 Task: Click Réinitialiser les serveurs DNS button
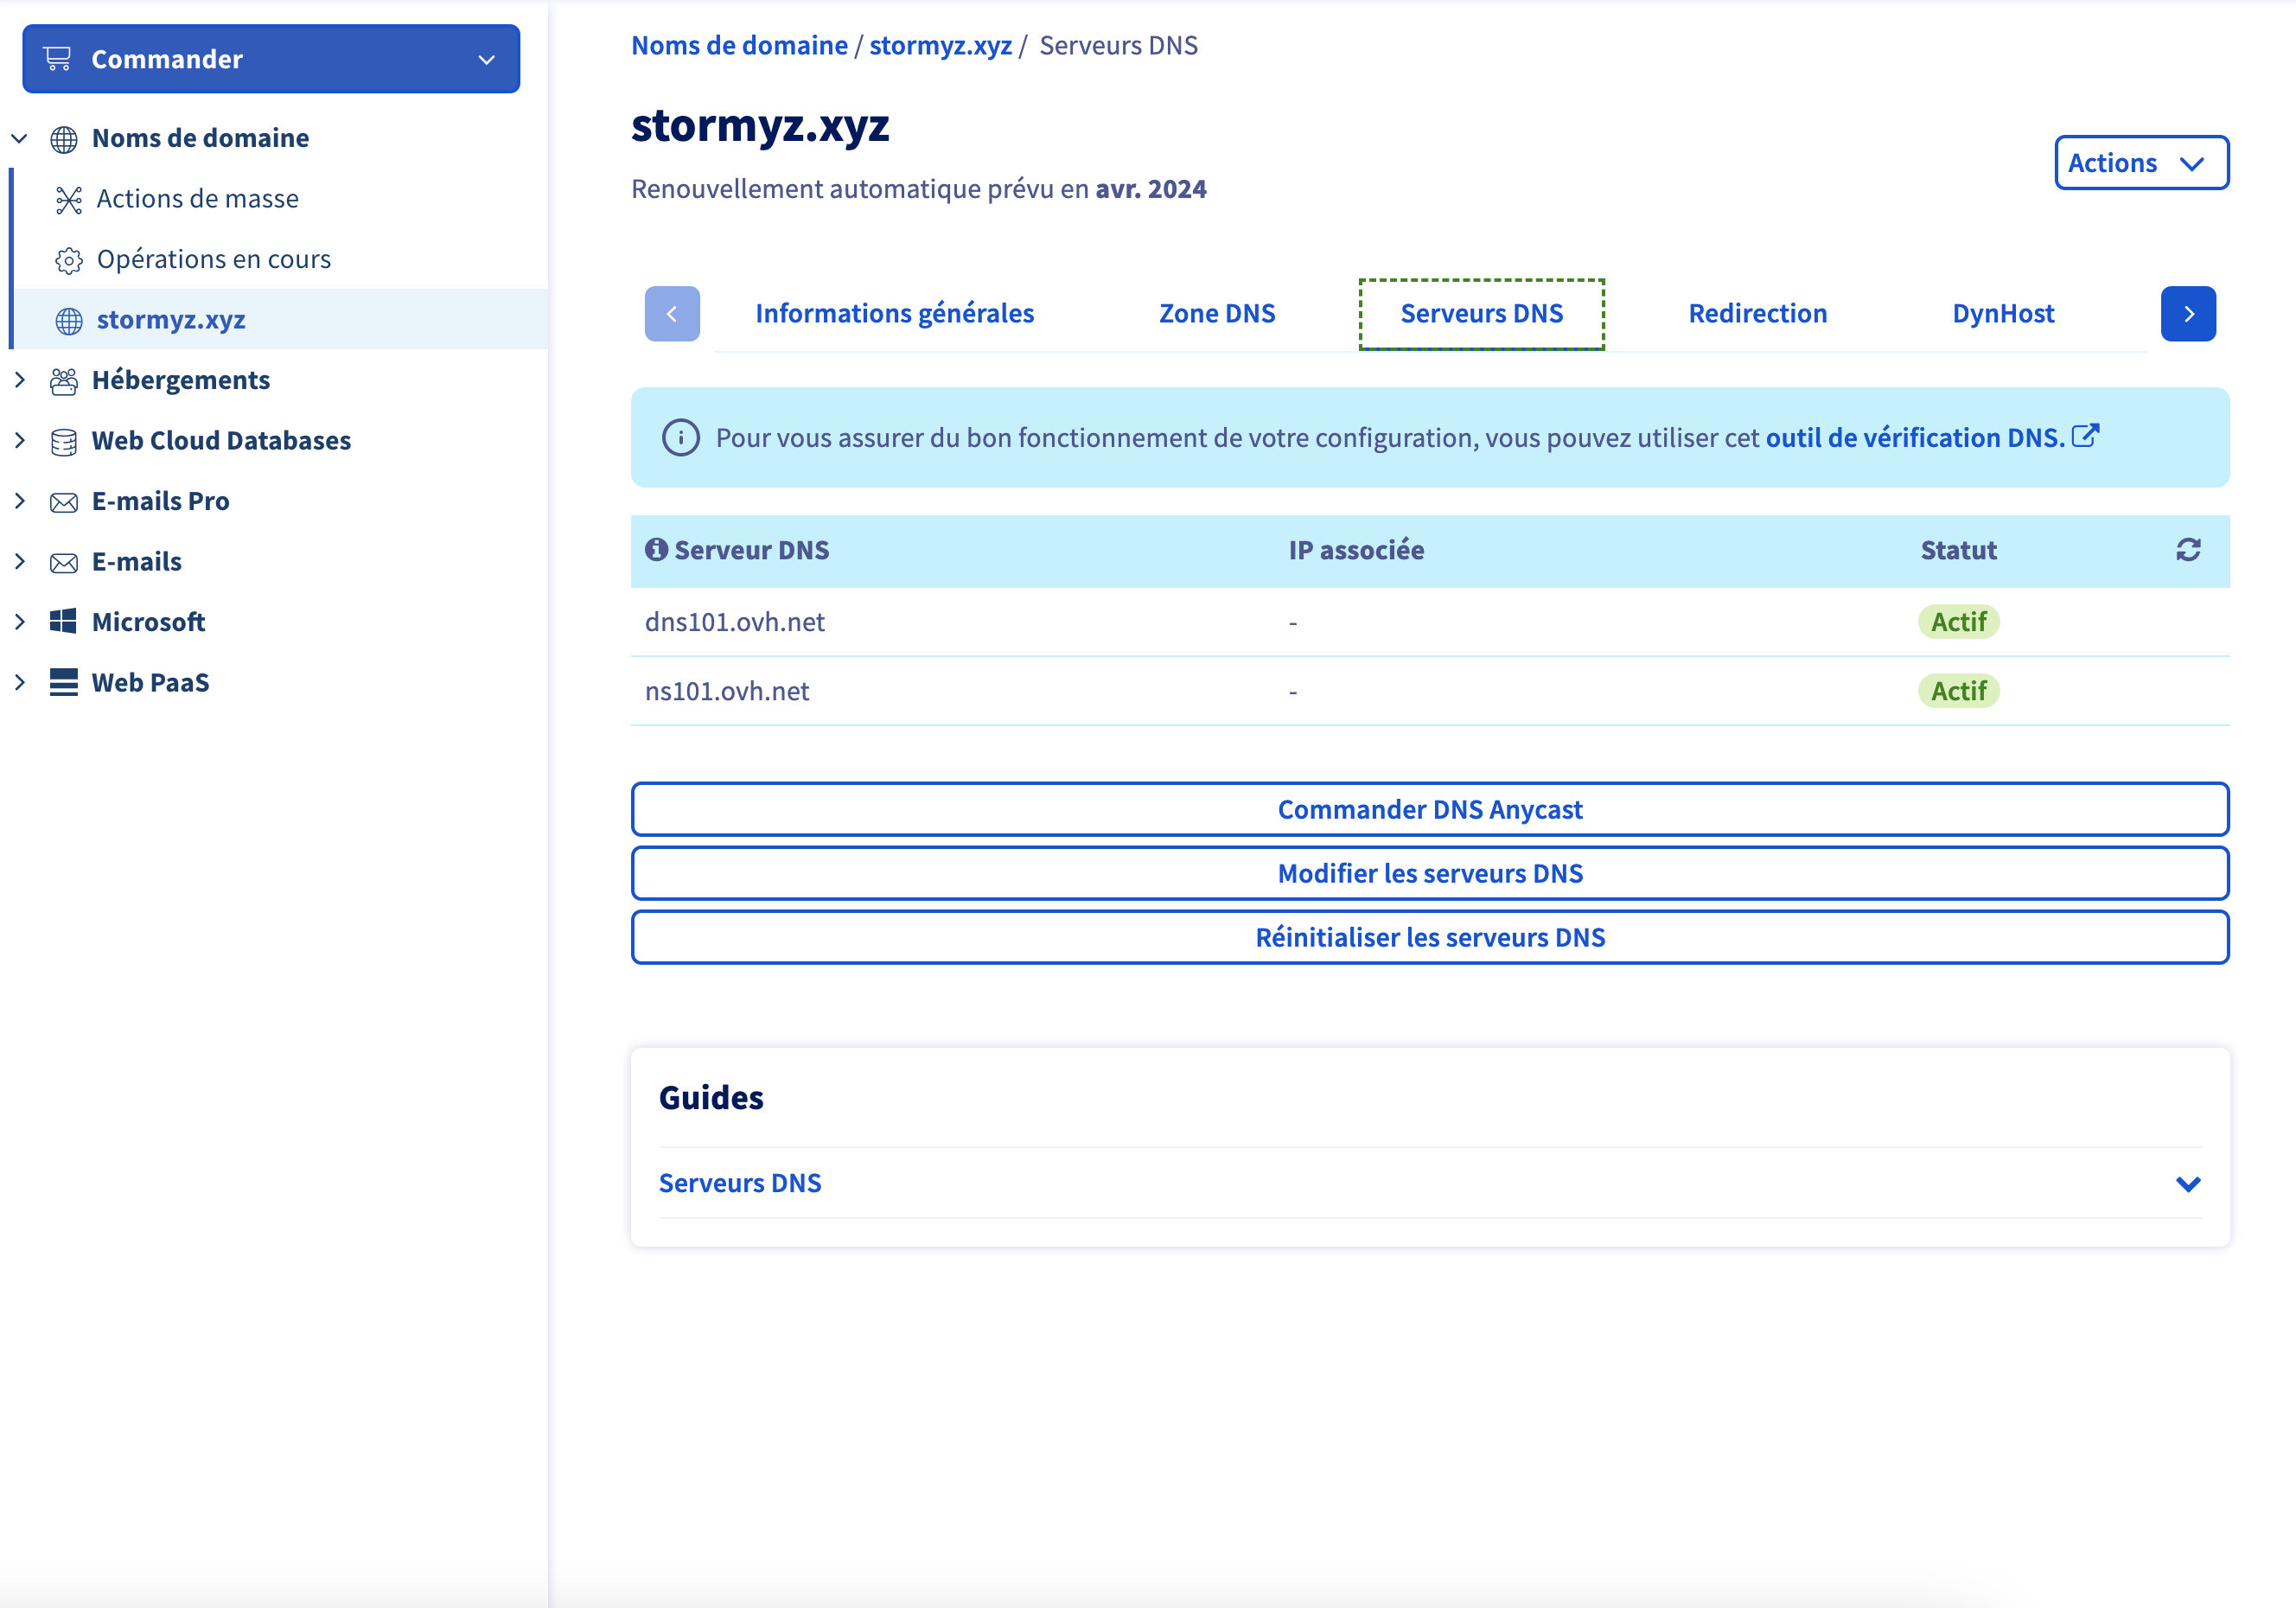click(1429, 938)
